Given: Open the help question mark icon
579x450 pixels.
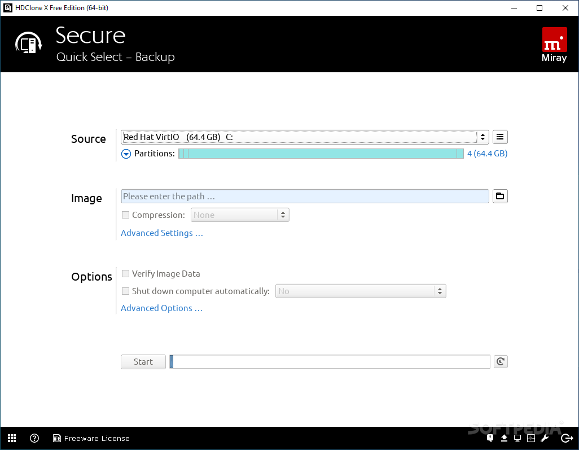Looking at the screenshot, I should (34, 438).
